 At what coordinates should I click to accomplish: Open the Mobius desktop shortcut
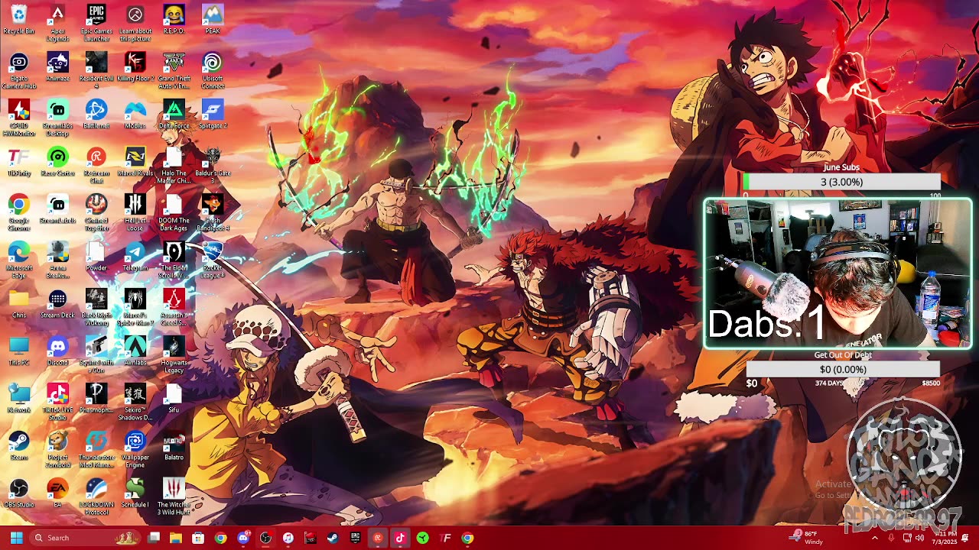pos(135,114)
